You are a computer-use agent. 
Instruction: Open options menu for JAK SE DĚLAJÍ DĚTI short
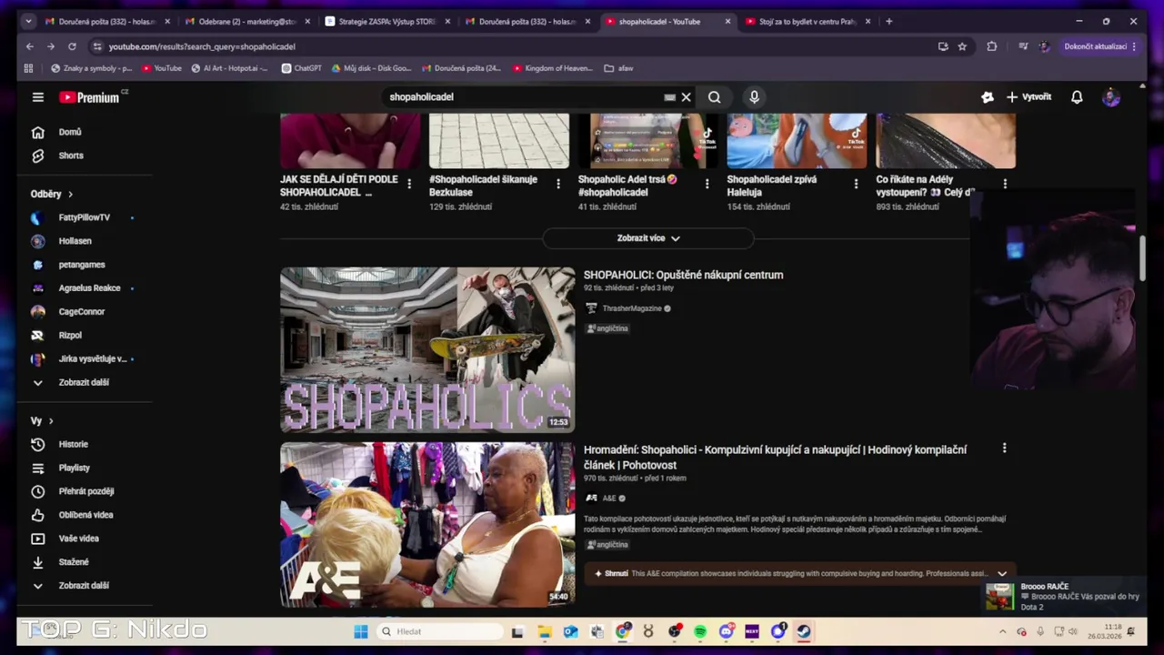tap(409, 185)
